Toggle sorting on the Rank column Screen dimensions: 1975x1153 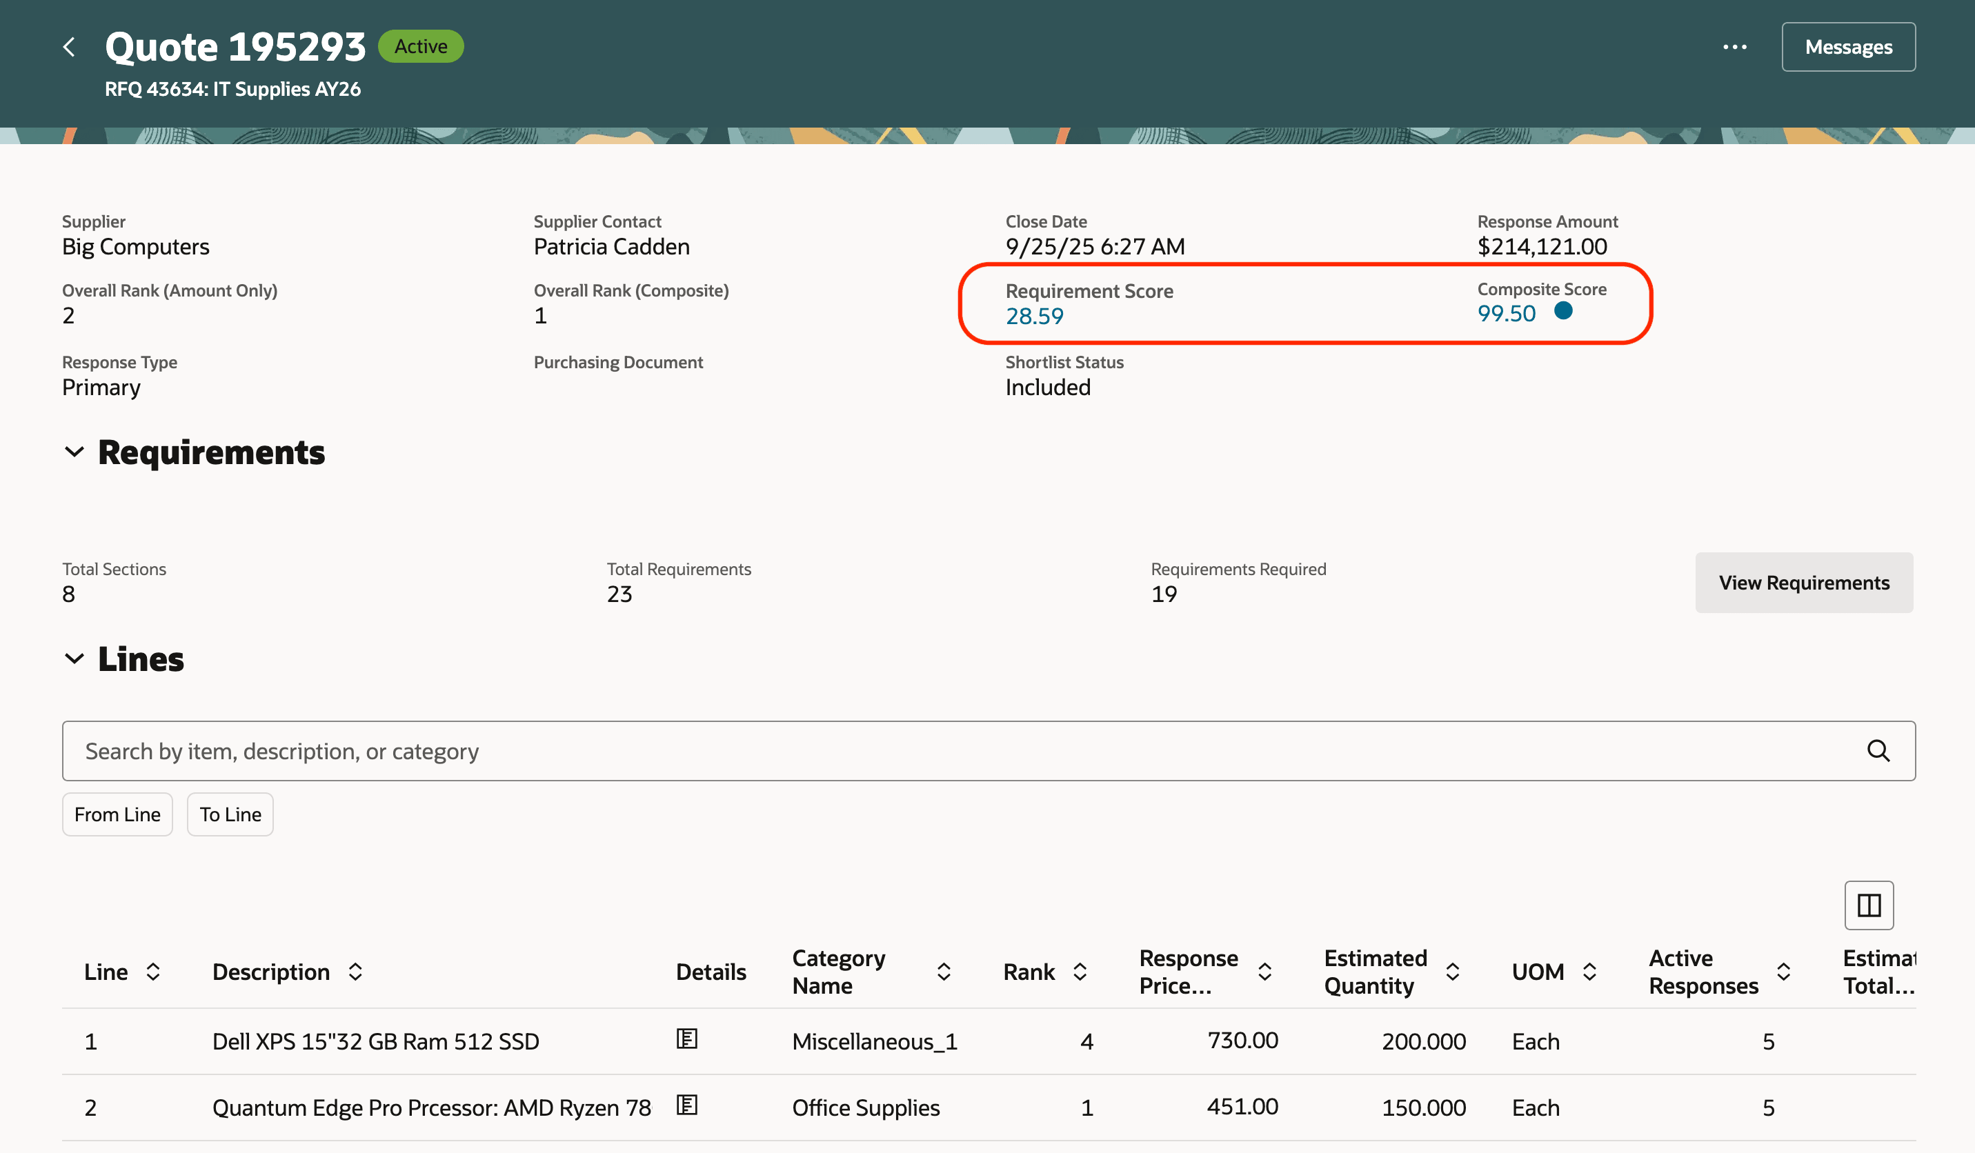[x=1081, y=971]
